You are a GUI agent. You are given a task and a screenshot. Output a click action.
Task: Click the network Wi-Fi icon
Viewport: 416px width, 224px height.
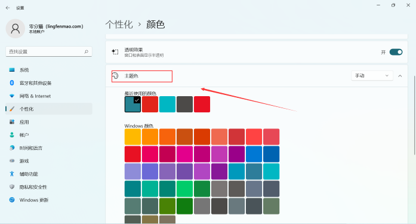click(12, 96)
